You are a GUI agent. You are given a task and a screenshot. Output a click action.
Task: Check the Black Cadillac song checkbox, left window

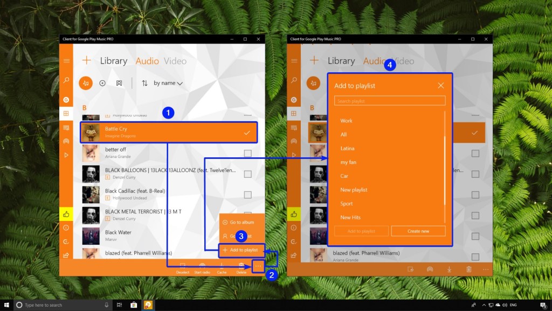click(x=247, y=195)
